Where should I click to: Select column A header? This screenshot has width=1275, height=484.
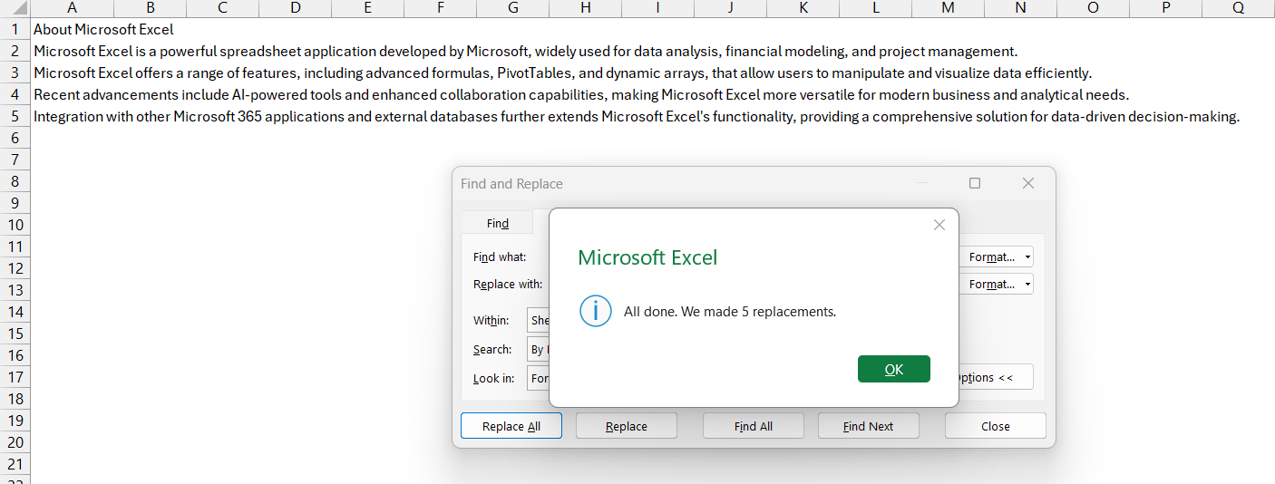point(73,8)
